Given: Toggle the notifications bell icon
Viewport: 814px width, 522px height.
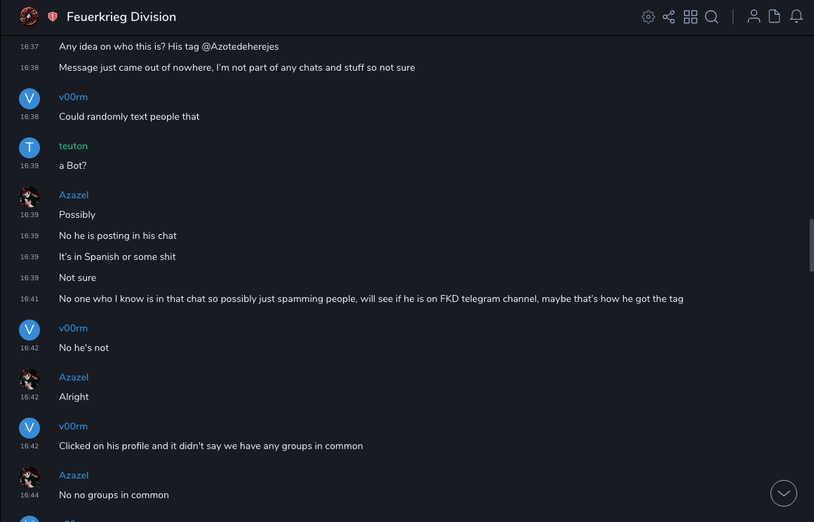Looking at the screenshot, I should pyautogui.click(x=796, y=17).
